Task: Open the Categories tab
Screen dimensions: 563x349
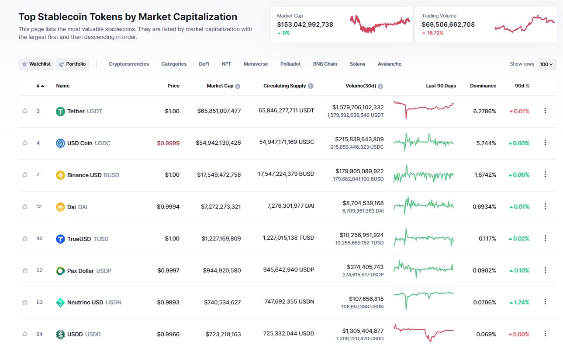Action: coord(174,64)
